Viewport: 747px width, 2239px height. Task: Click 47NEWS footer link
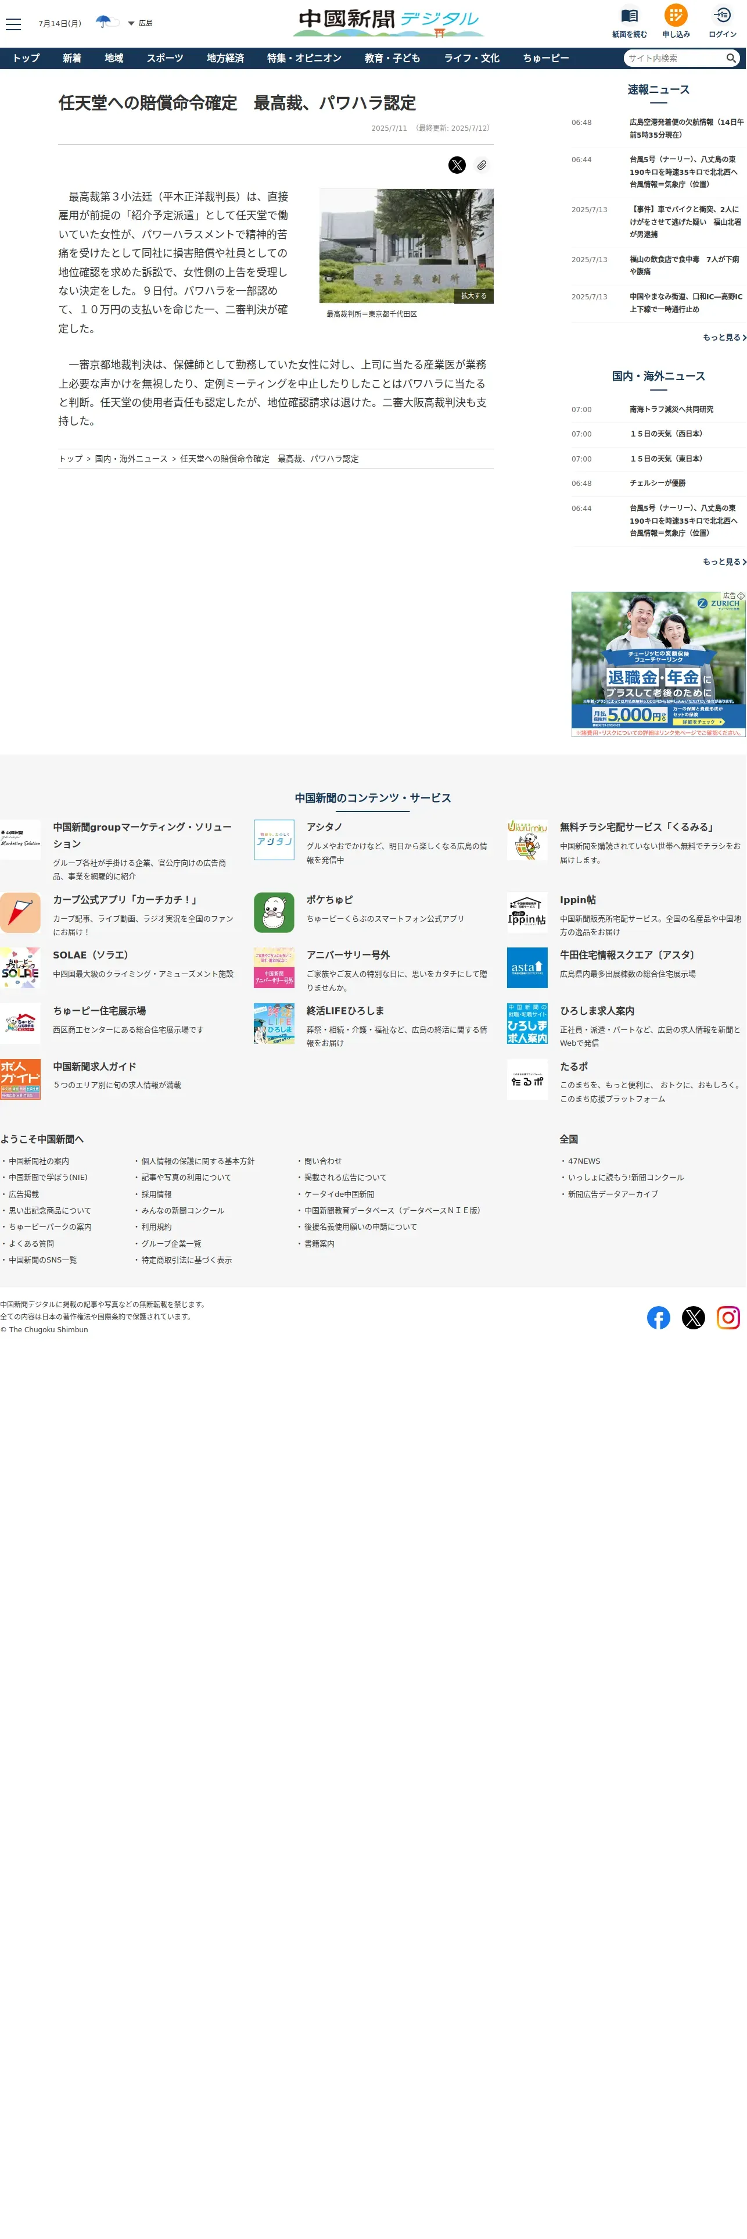tap(584, 1161)
